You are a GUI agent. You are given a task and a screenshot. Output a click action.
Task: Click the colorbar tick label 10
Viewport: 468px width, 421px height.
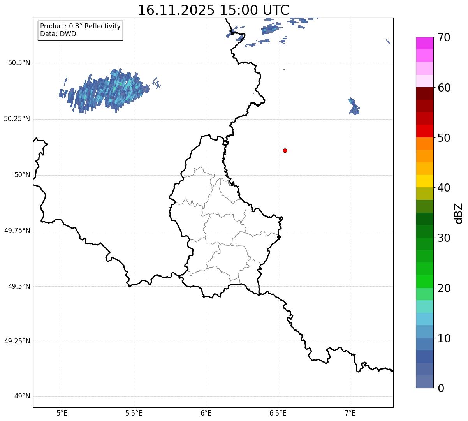(x=444, y=338)
